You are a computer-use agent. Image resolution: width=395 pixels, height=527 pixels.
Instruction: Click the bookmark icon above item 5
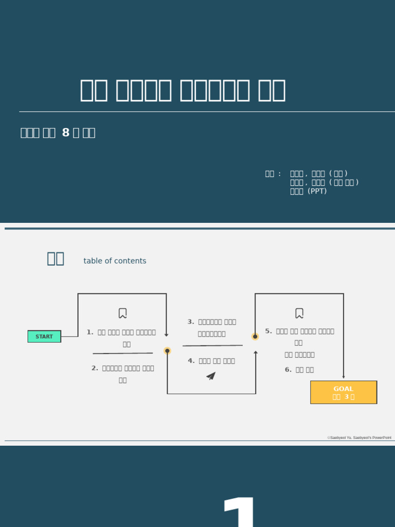click(299, 313)
